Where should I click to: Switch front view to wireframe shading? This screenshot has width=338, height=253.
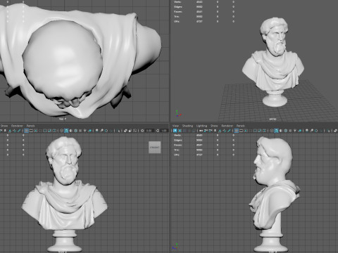[61, 131]
